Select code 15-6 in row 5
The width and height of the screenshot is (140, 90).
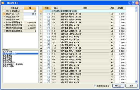click(53, 22)
